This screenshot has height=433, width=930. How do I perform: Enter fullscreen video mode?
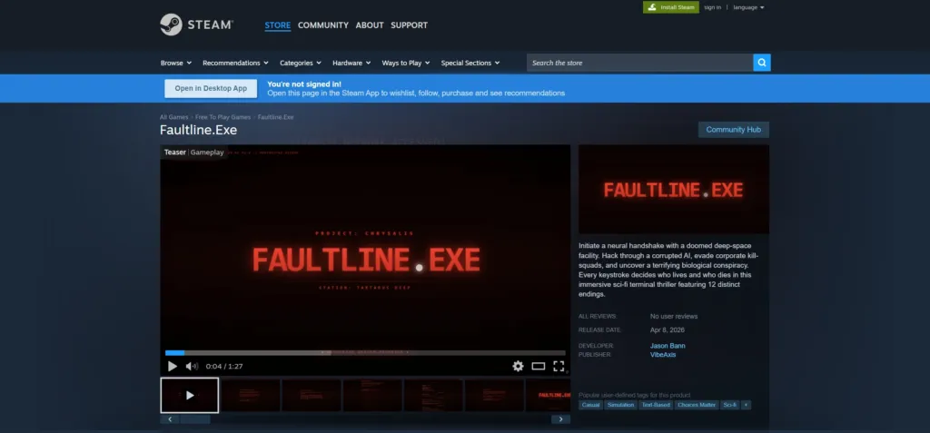pyautogui.click(x=559, y=366)
